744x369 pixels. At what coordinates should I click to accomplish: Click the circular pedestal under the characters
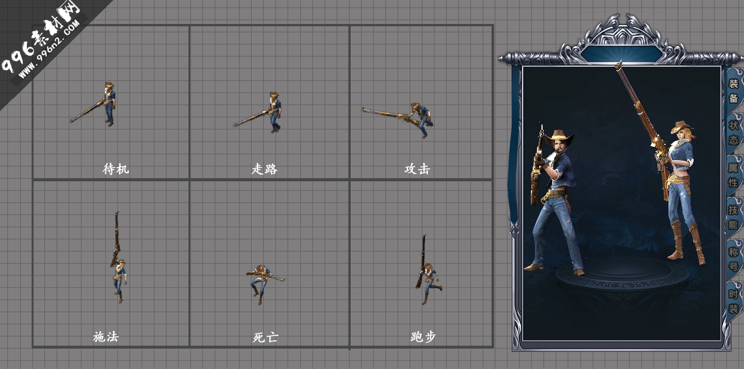pos(622,275)
